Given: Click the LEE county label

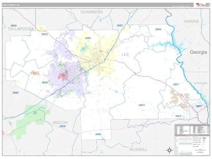Looking at the screenshot, I should pos(125,54).
